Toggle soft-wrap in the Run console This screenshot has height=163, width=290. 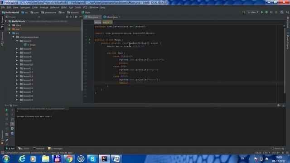[12, 119]
